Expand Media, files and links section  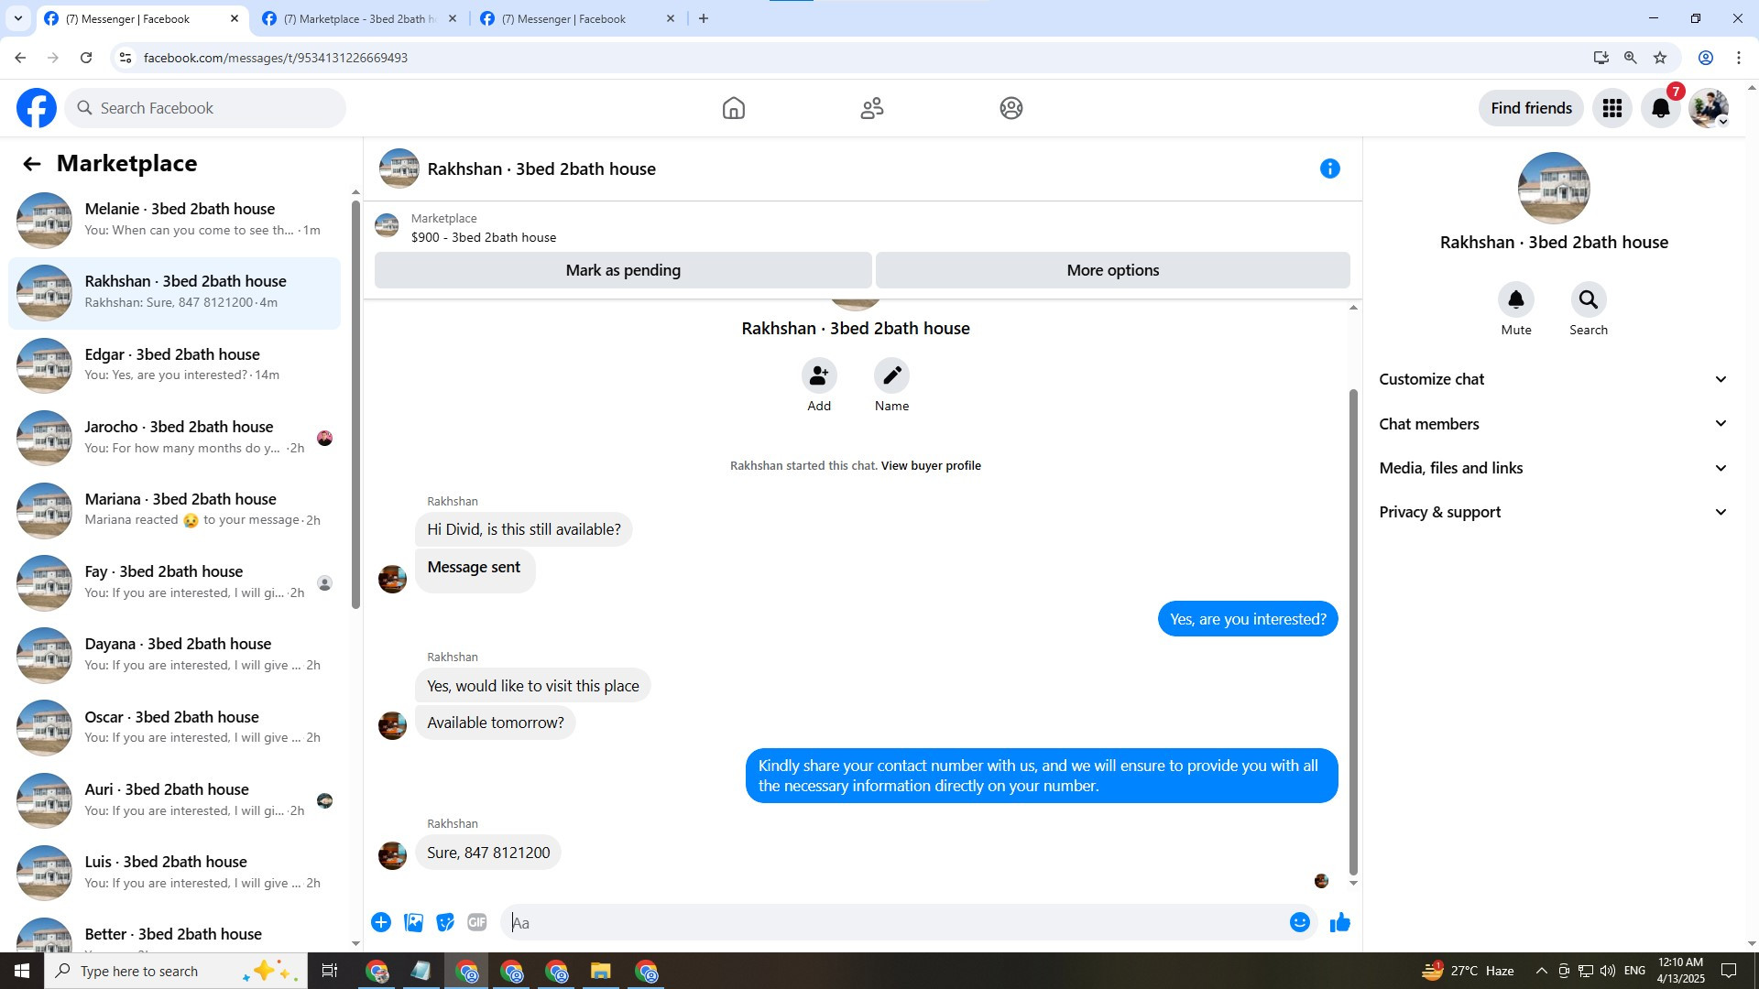(x=1554, y=468)
